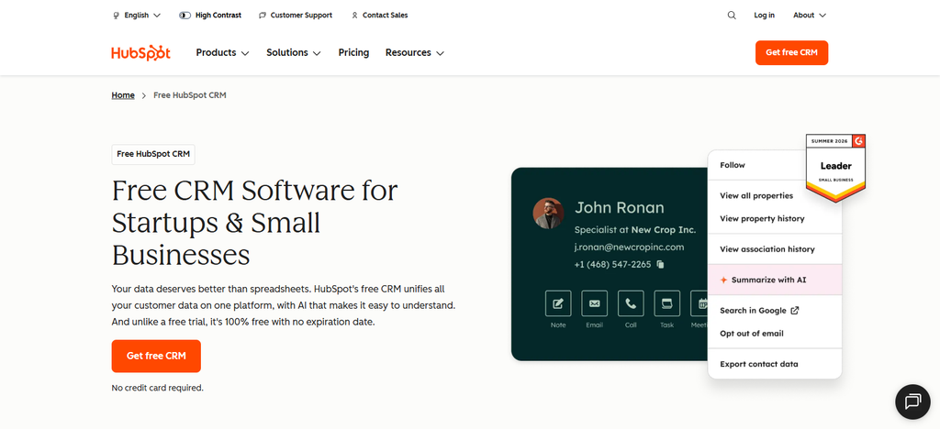Viewport: 940px width, 429px height.
Task: Click the sparkle icon beside Summarize with AI
Action: pyautogui.click(x=723, y=280)
